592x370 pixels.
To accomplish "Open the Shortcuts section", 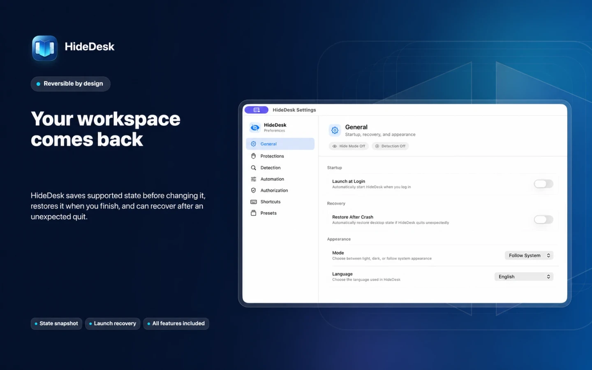I will tap(280, 202).
